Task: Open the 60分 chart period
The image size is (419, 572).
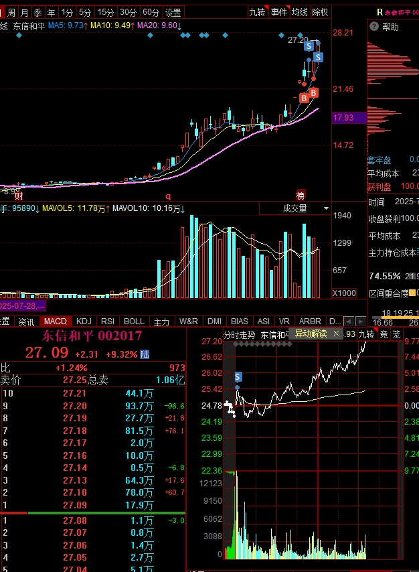Action: click(151, 13)
